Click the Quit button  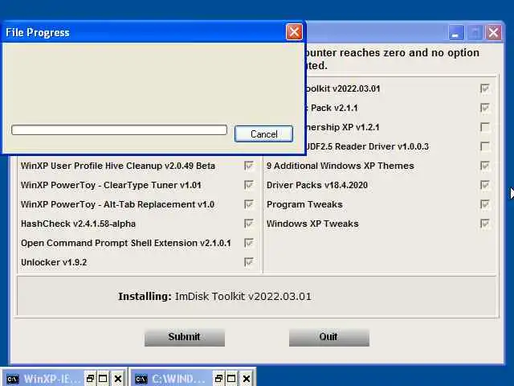(x=329, y=337)
